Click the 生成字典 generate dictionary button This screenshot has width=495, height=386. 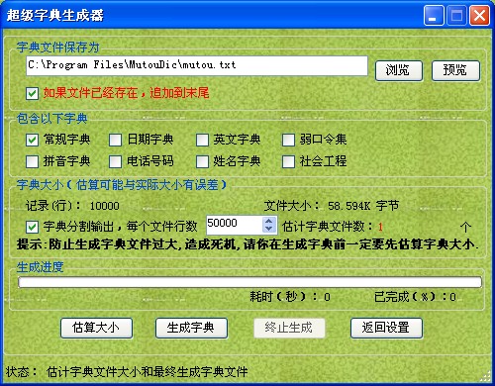pyautogui.click(x=191, y=328)
